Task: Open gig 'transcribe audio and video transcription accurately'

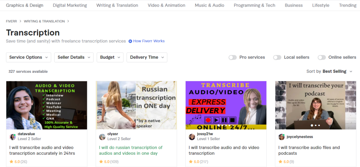Action: pyautogui.click(x=42, y=150)
